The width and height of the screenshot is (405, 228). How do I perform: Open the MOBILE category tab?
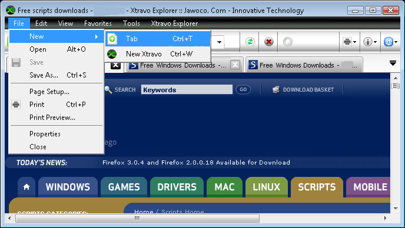tap(369, 187)
